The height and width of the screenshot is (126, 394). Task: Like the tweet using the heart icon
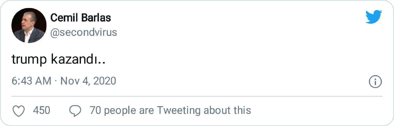pyautogui.click(x=19, y=110)
